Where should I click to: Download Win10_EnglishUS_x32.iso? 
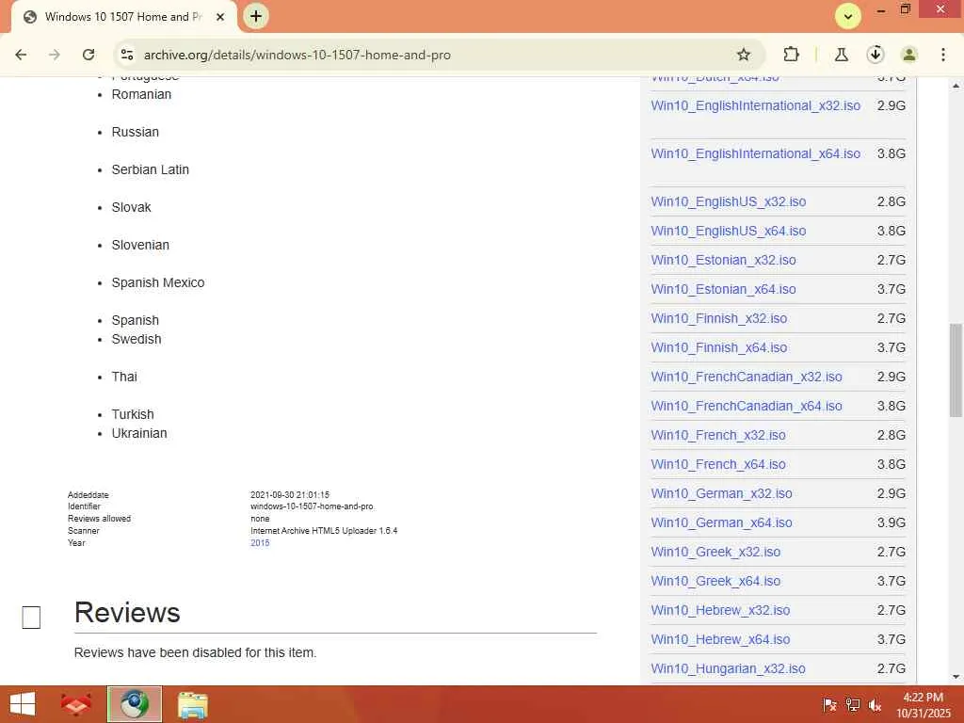click(729, 201)
